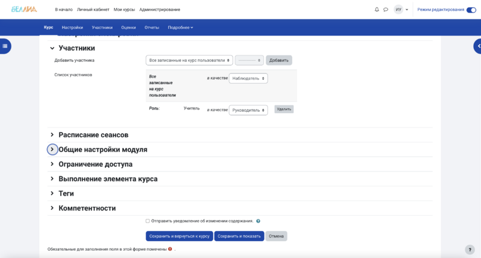
Task: Expand the Расписание сеансов section
Action: tap(52, 135)
